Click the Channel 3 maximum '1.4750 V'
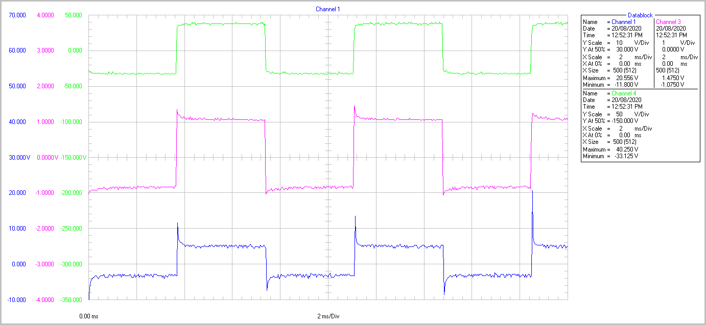The width and height of the screenshot is (706, 325). (673, 78)
